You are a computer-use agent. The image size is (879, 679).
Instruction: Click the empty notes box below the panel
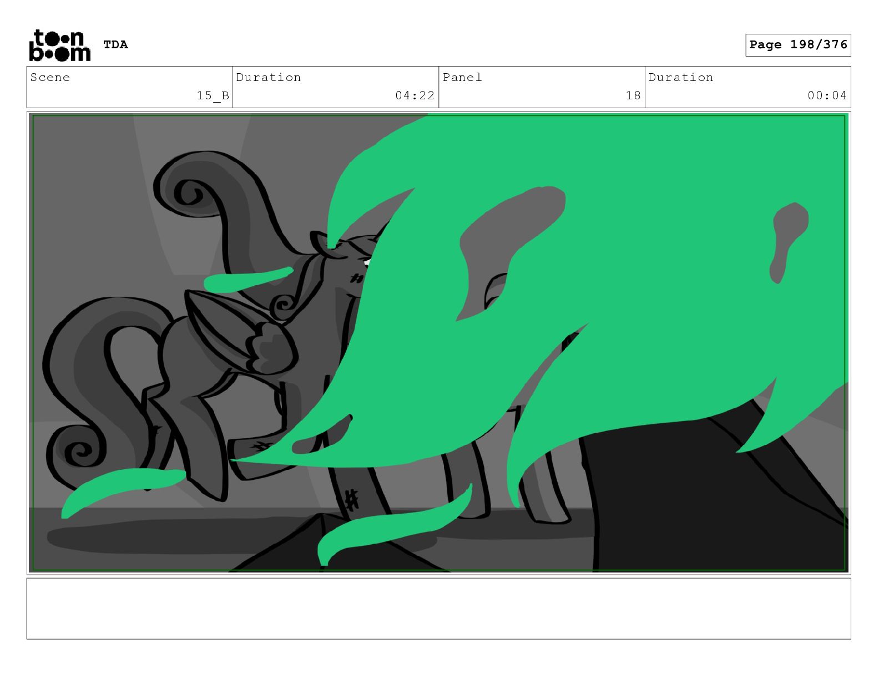click(438, 609)
